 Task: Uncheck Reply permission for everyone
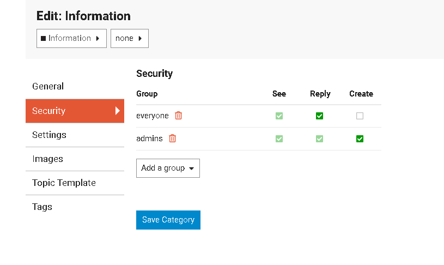pos(319,116)
